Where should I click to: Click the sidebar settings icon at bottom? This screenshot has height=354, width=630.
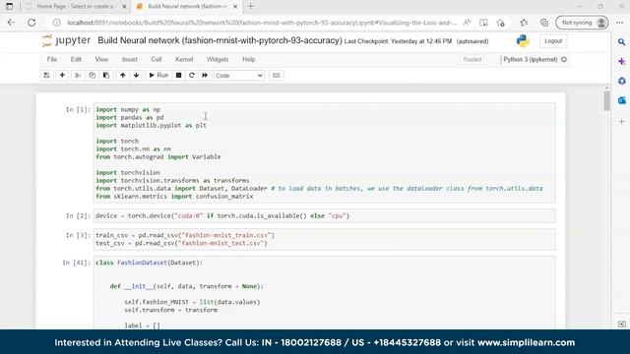point(621,324)
